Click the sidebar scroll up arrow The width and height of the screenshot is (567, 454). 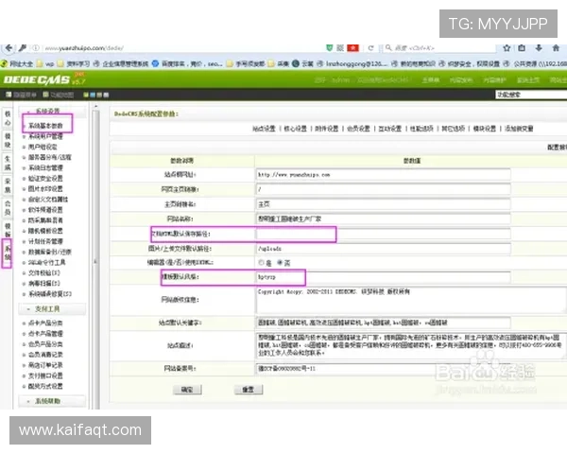point(95,107)
